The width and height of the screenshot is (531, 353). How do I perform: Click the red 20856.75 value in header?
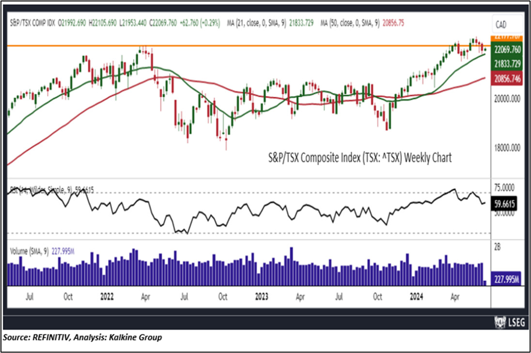click(393, 23)
